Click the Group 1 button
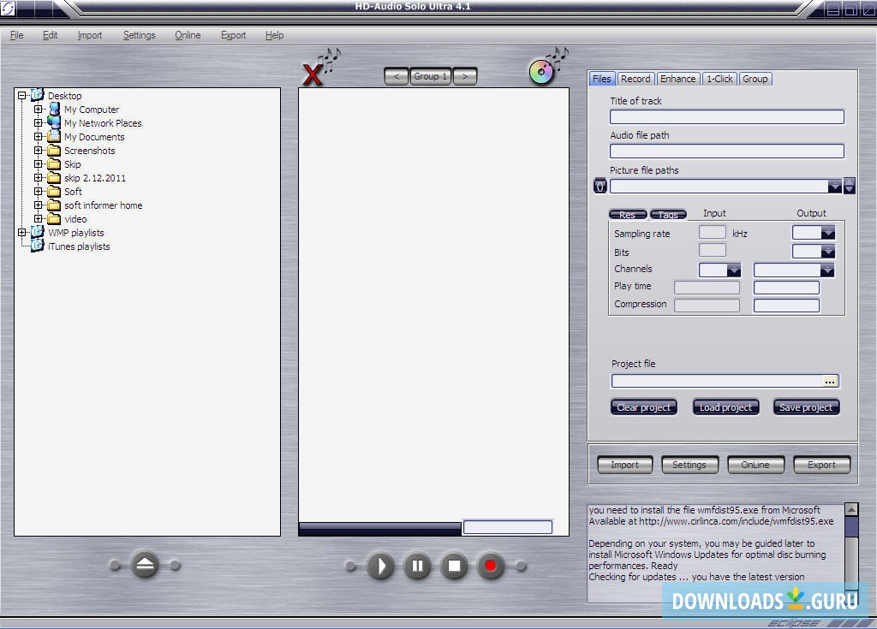 coord(431,77)
